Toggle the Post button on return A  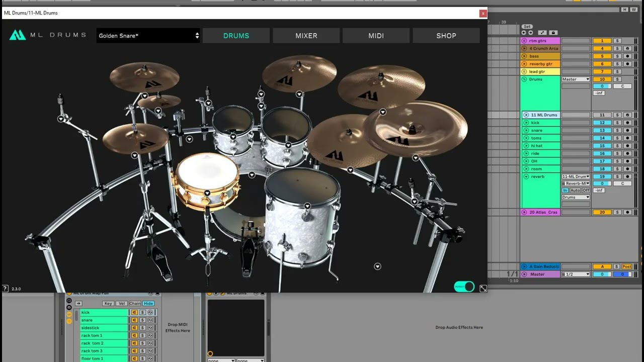(627, 267)
